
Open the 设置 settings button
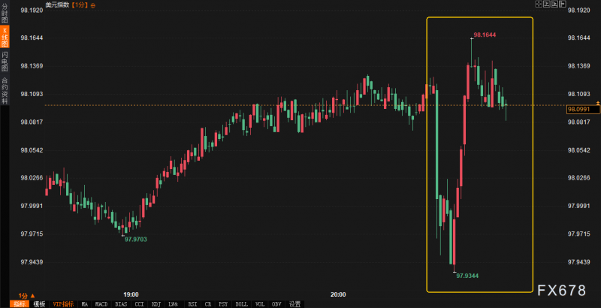[294, 304]
